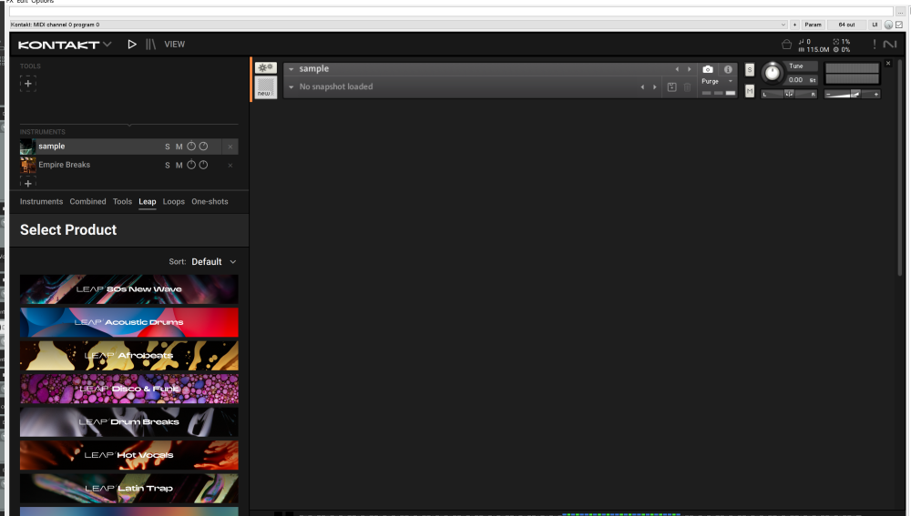Remove the sample instrument with X
This screenshot has width=911, height=516.
pos(230,147)
